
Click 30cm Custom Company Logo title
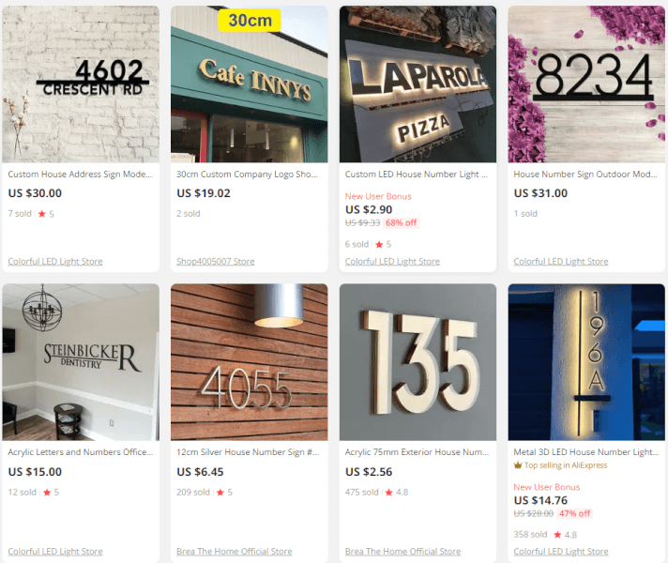247,175
